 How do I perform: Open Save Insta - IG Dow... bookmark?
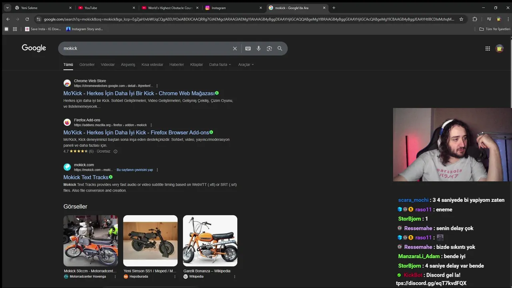tap(43, 29)
